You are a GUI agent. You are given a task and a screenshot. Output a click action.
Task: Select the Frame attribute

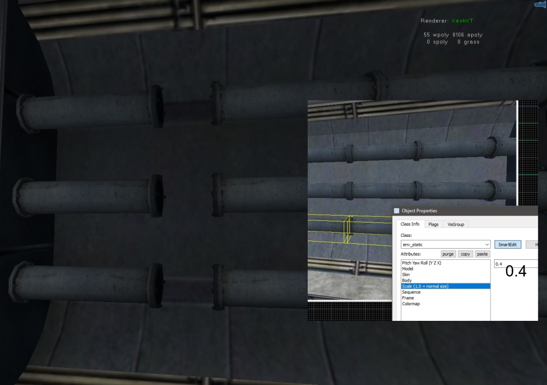coord(446,298)
